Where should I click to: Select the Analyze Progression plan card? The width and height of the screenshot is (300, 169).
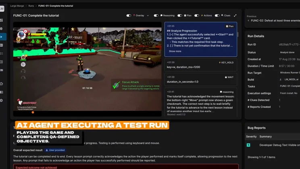click(x=201, y=39)
